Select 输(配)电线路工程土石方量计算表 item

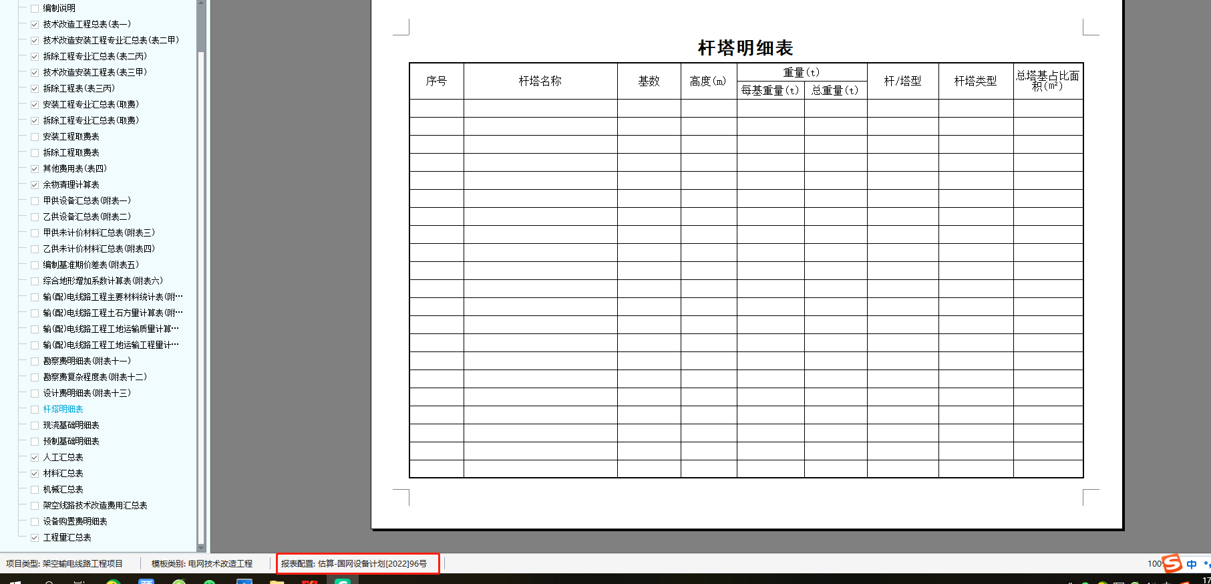pos(113,313)
